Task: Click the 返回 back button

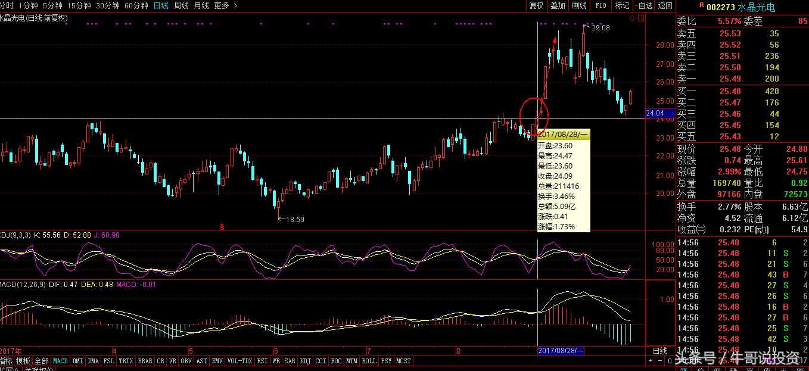Action: (x=665, y=5)
